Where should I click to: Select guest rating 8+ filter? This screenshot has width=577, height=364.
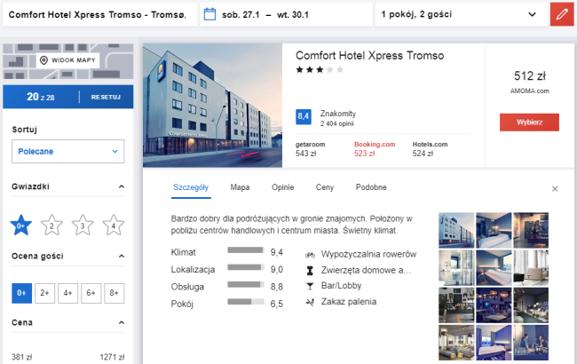(x=114, y=292)
